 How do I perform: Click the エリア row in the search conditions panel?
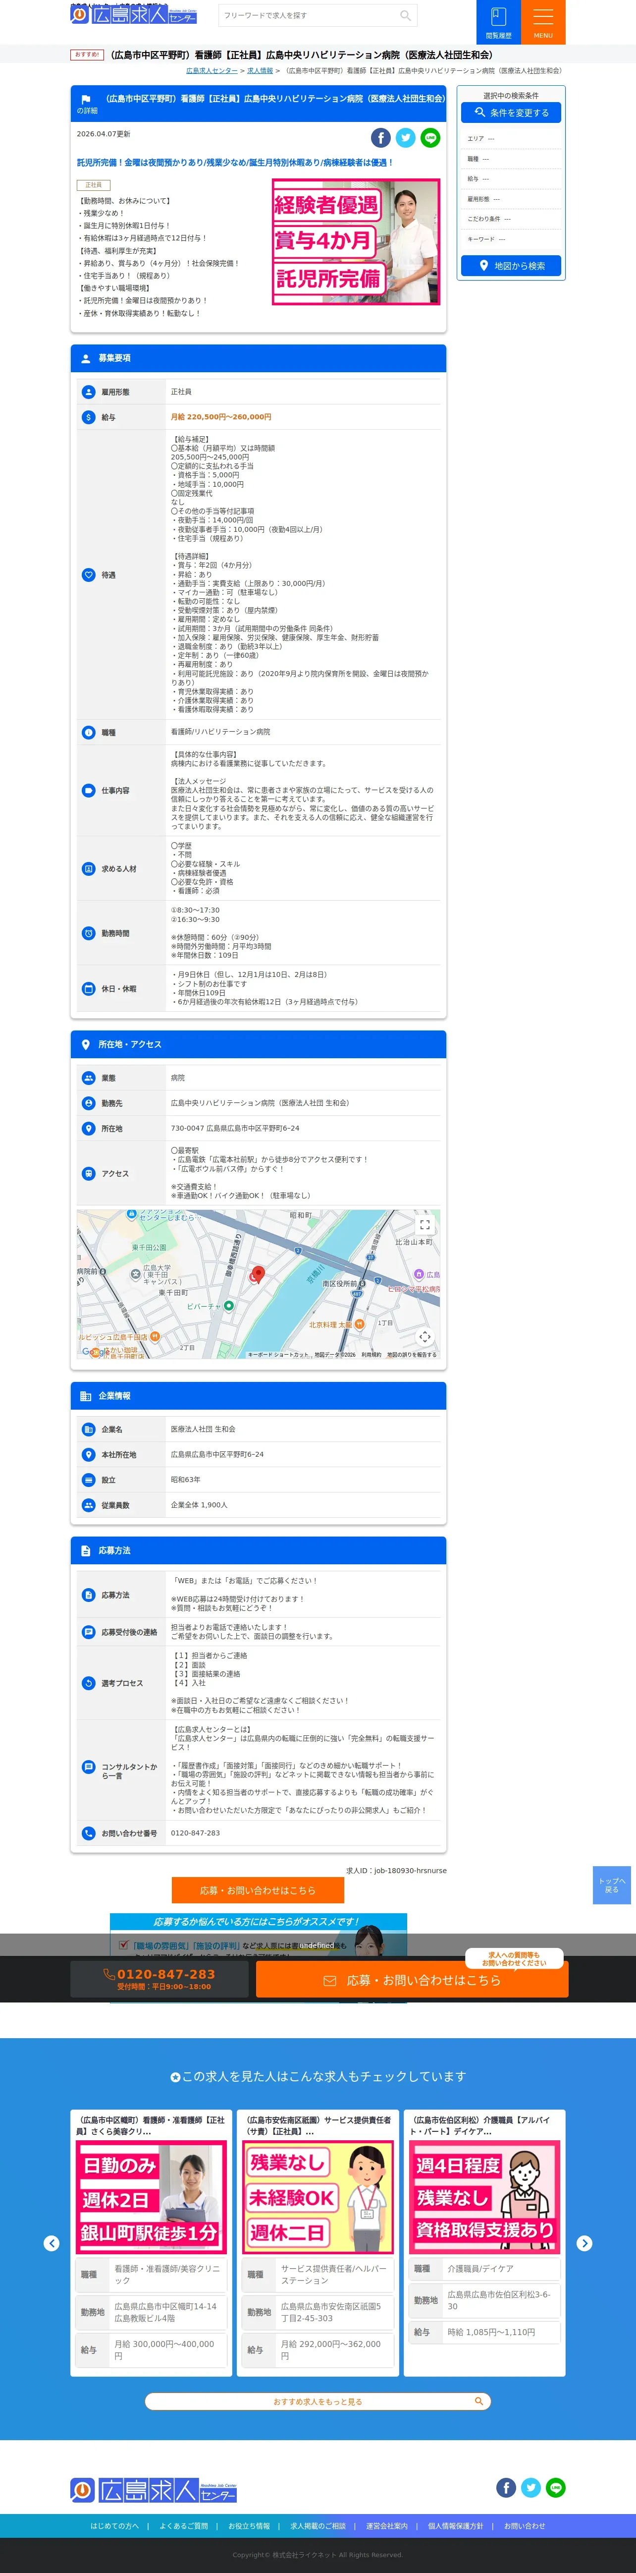click(x=511, y=139)
